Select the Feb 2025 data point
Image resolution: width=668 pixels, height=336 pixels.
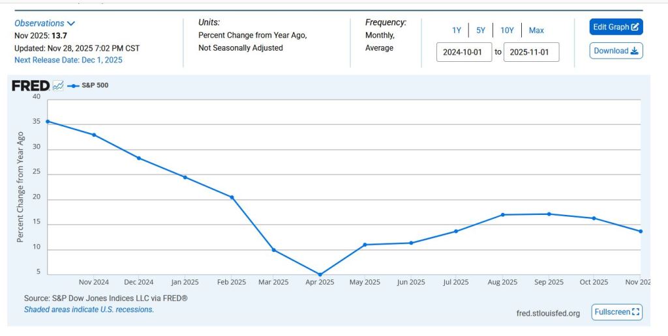click(x=232, y=197)
